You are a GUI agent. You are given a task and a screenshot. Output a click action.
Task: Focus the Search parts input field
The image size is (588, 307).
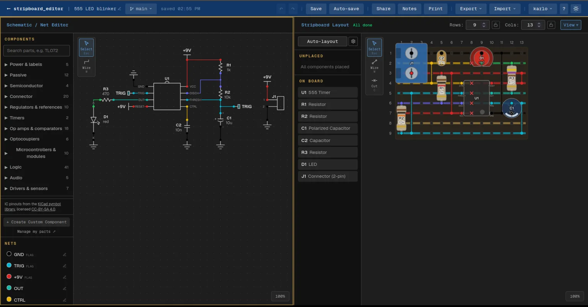pos(36,50)
